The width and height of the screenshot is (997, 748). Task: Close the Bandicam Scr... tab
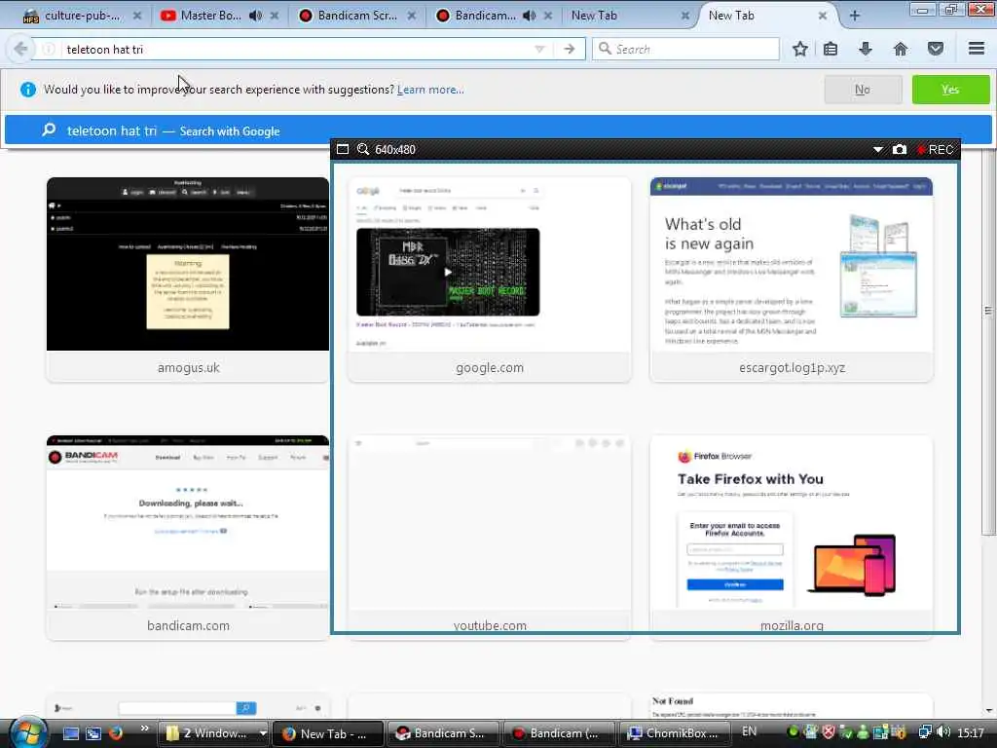click(412, 16)
